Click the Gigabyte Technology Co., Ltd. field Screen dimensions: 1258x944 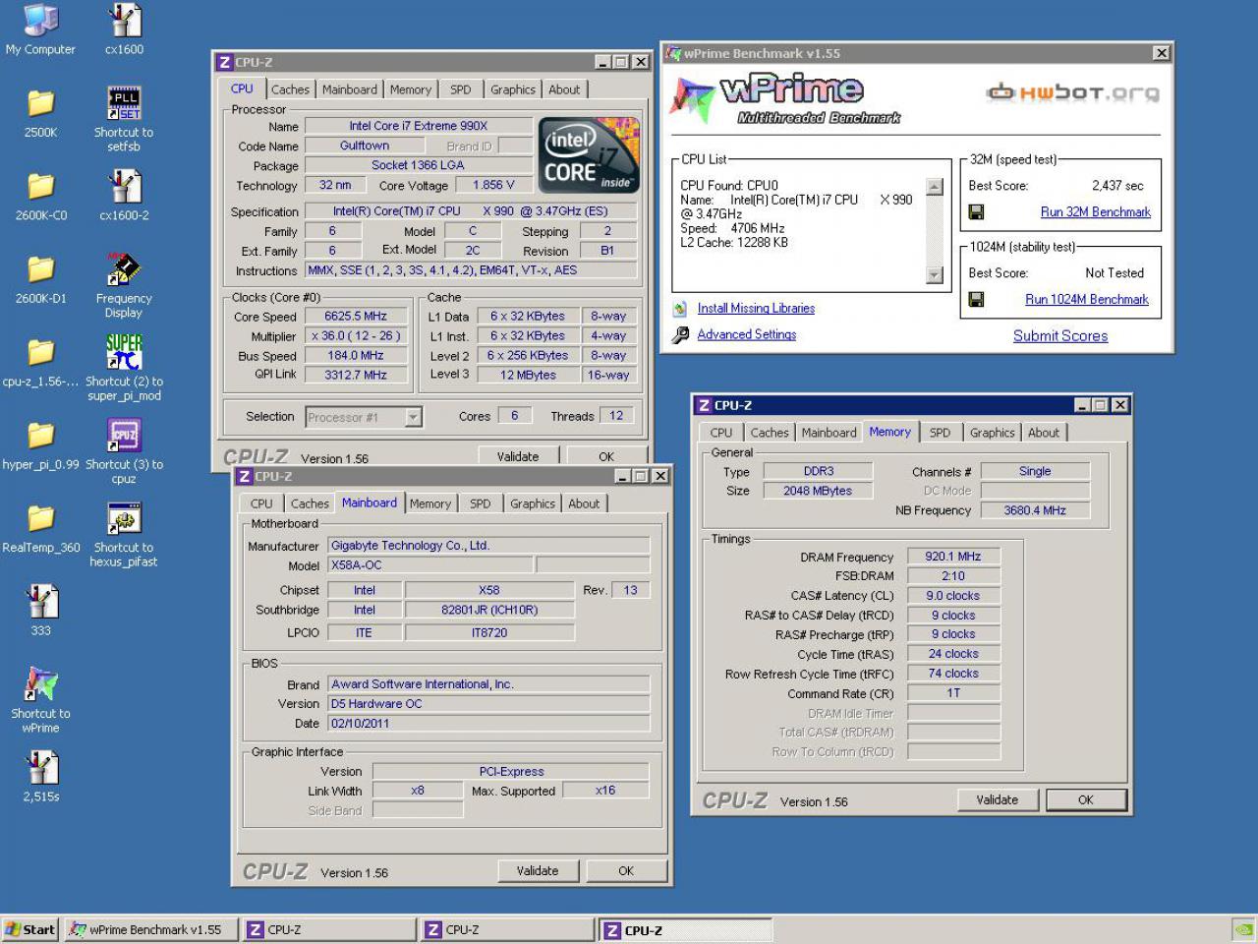tap(488, 546)
